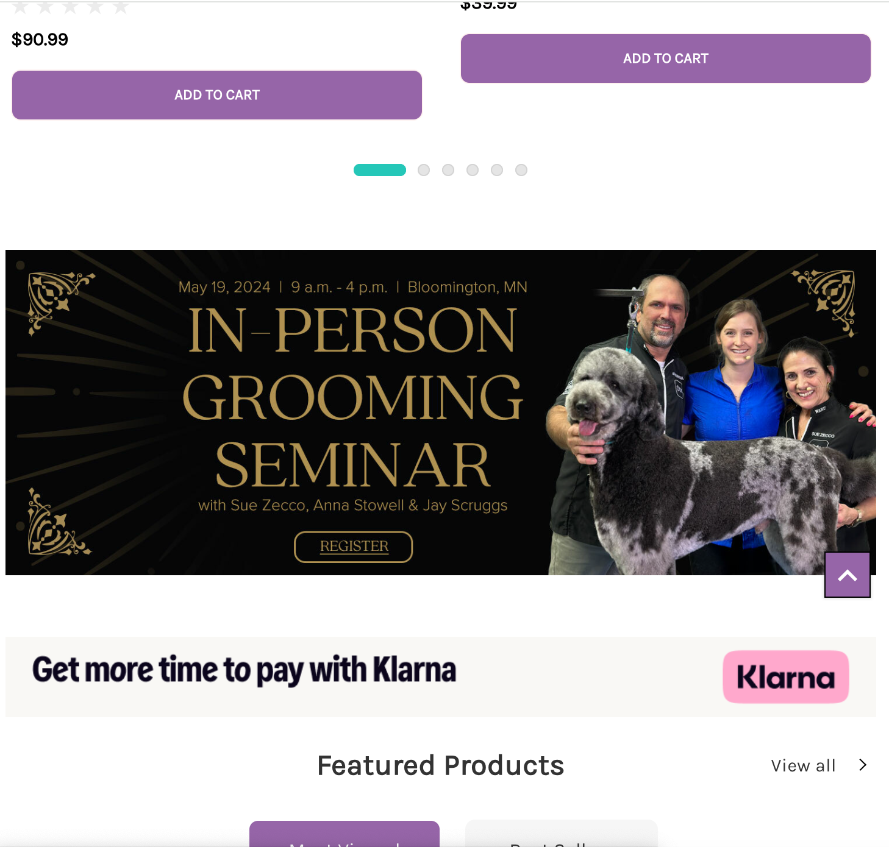Go to the second carousel slide dot
889x847 pixels.
tap(424, 170)
